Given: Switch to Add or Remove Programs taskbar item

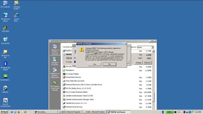Looking at the screenshot, I should [70, 112].
